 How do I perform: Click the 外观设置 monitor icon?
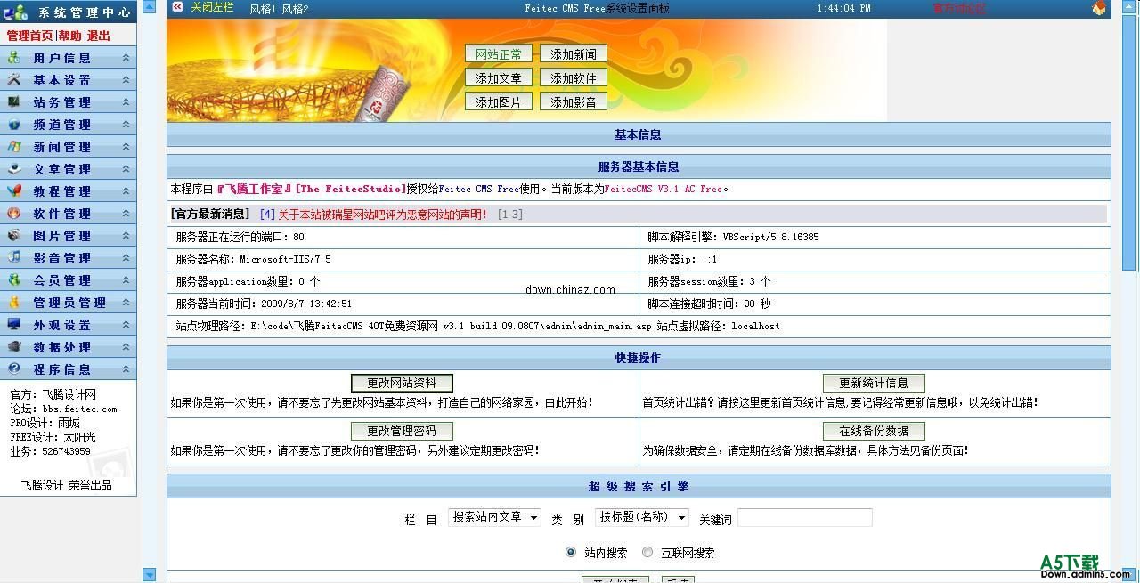click(x=13, y=325)
